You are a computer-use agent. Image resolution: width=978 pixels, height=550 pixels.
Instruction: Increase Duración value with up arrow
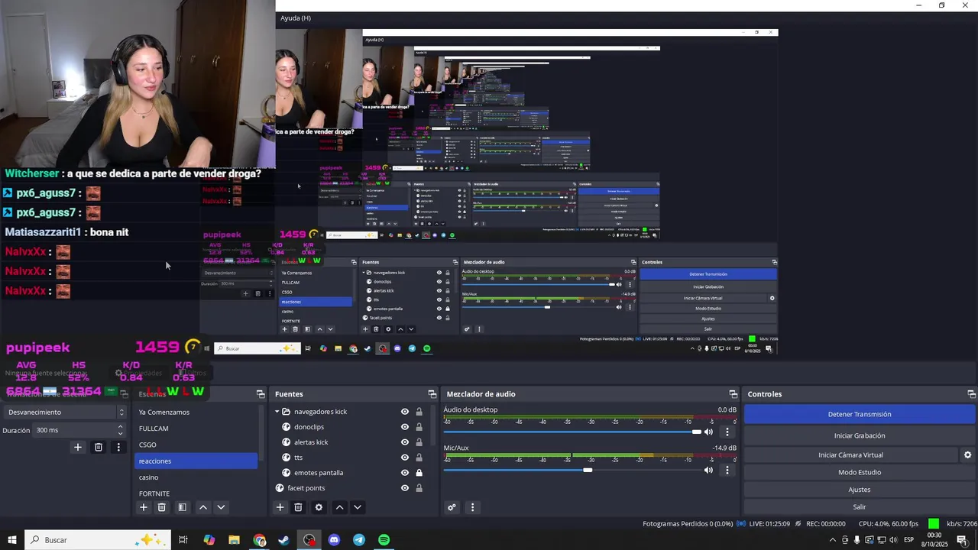[x=120, y=427]
